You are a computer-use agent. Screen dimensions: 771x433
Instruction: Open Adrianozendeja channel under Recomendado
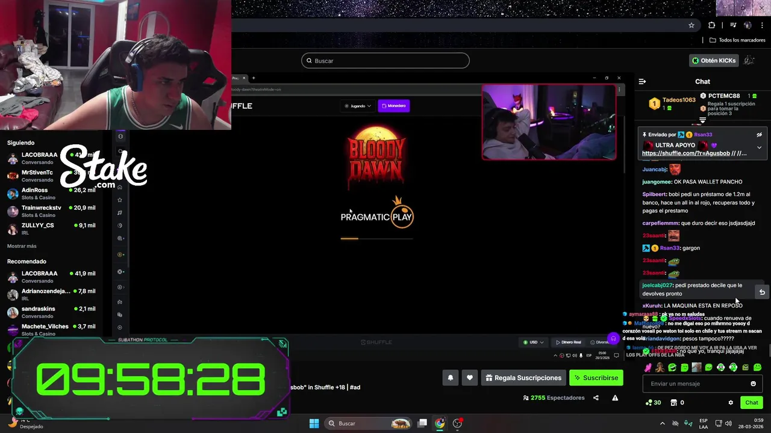click(x=51, y=295)
